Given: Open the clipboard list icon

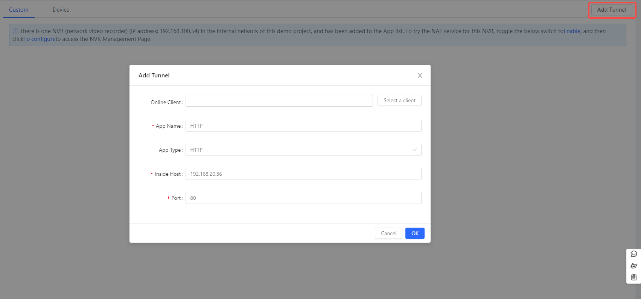Looking at the screenshot, I should (634, 277).
